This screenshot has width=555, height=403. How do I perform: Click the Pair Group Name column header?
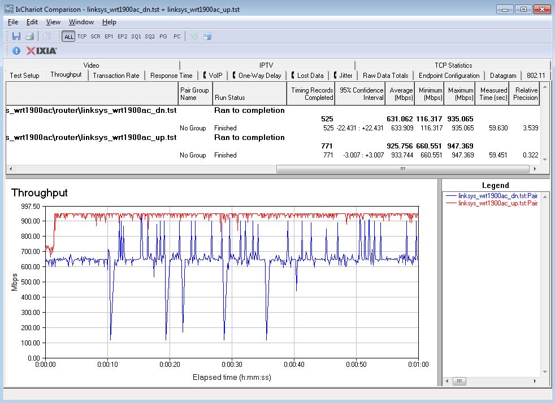click(195, 94)
